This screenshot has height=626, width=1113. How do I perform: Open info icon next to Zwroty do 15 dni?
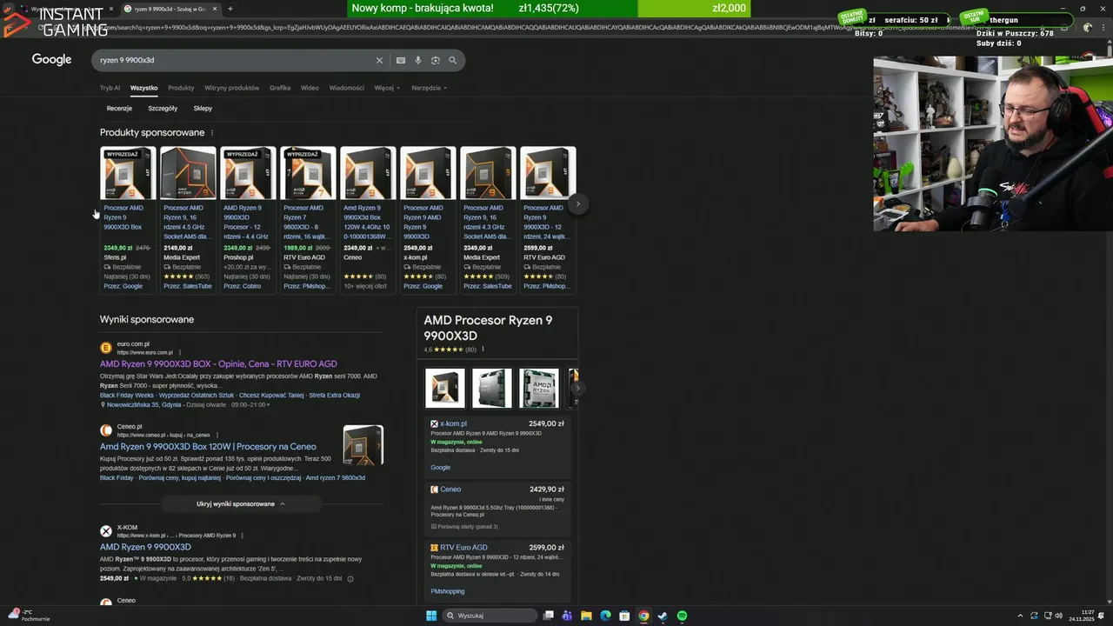click(350, 578)
